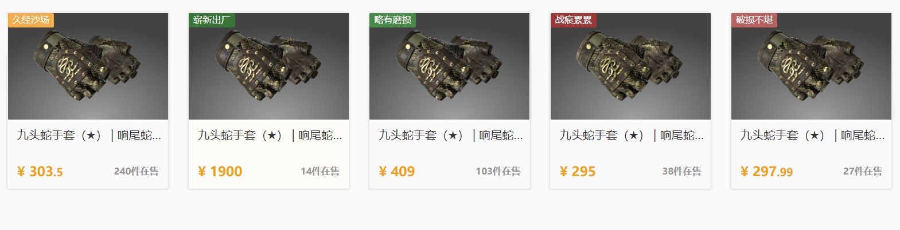This screenshot has width=900, height=230.
Task: Click the red 战痕累累 wear badge
Action: click(x=574, y=20)
